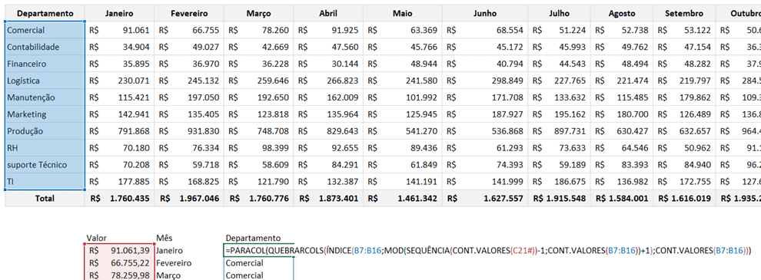Click the lower Departamento header above the formula
761x280 pixels.
(253, 238)
